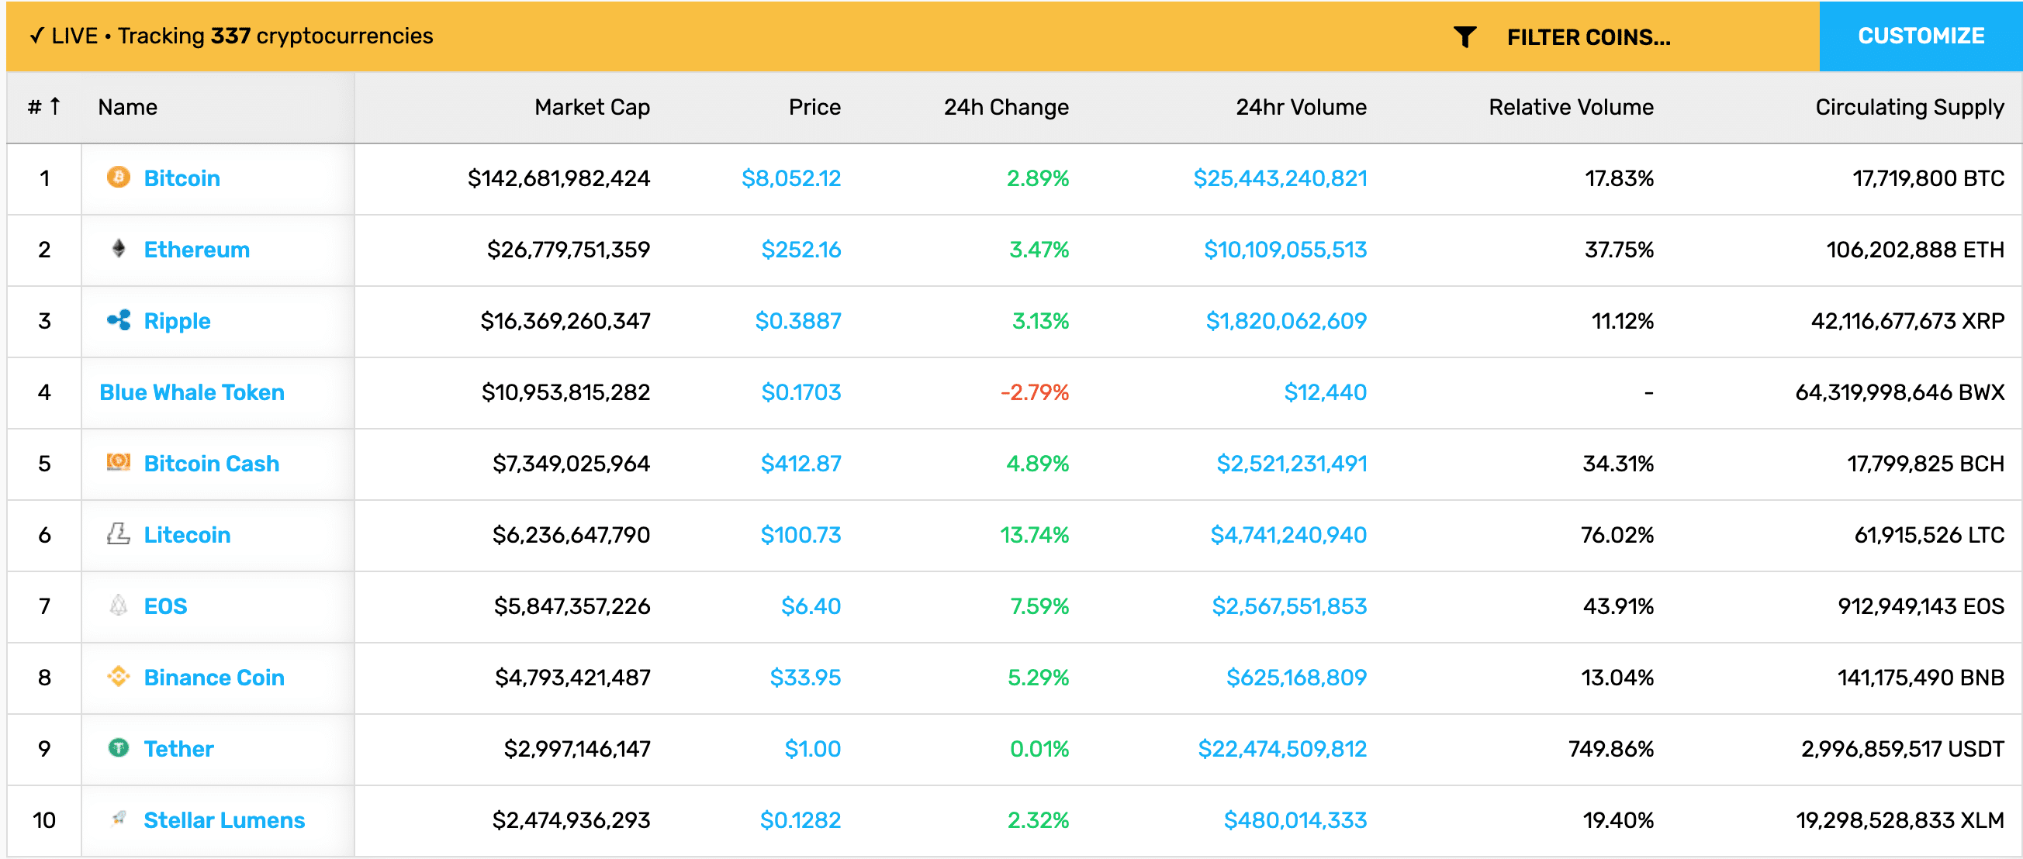Image resolution: width=2023 pixels, height=859 pixels.
Task: Click the Stellar Lumens rocket icon
Action: (x=119, y=819)
